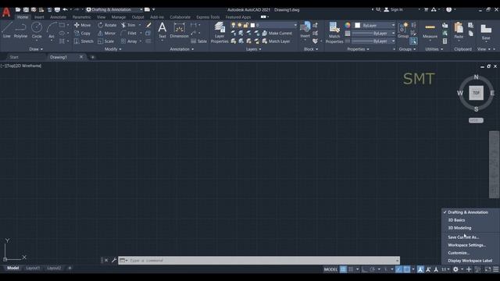Image resolution: width=500 pixels, height=281 pixels.
Task: Toggle drawing grid display in status bar
Action: click(343, 269)
